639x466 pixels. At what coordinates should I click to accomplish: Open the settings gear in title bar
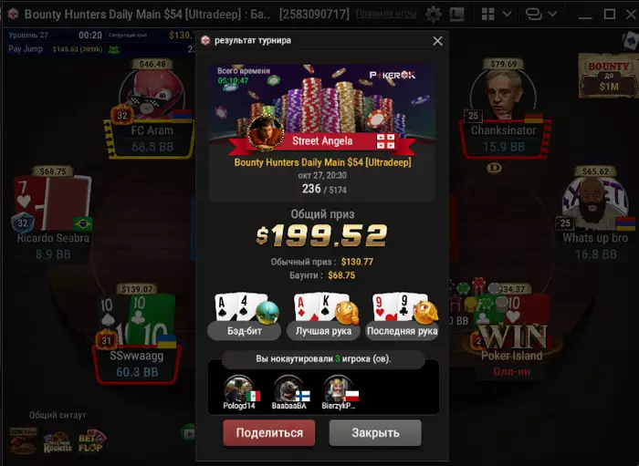[433, 15]
